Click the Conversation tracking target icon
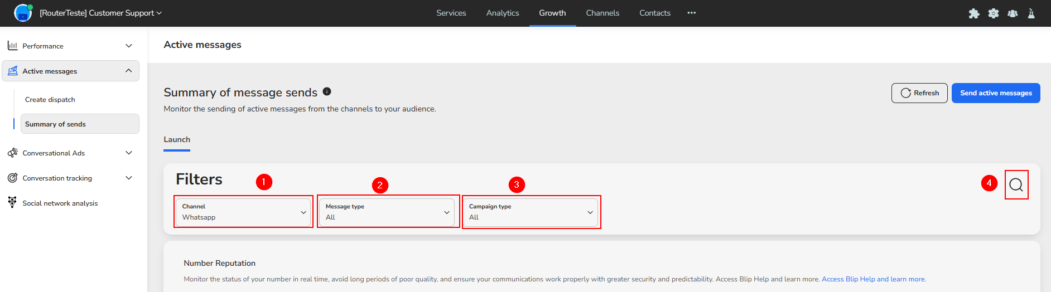 pos(12,178)
